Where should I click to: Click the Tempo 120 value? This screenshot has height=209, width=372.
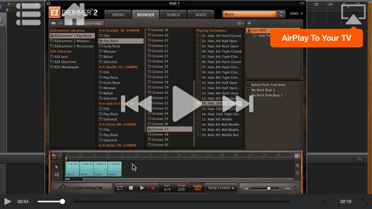[181, 189]
